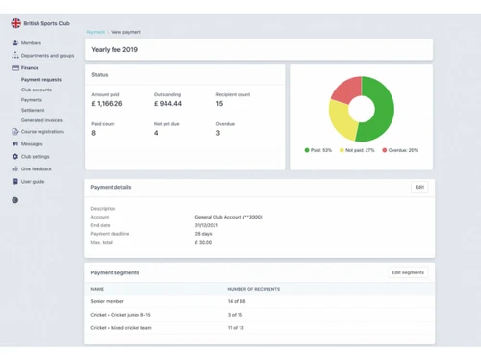This screenshot has height=361, width=481.
Task: Click the end date 31/12/2021
Action: coord(207,225)
